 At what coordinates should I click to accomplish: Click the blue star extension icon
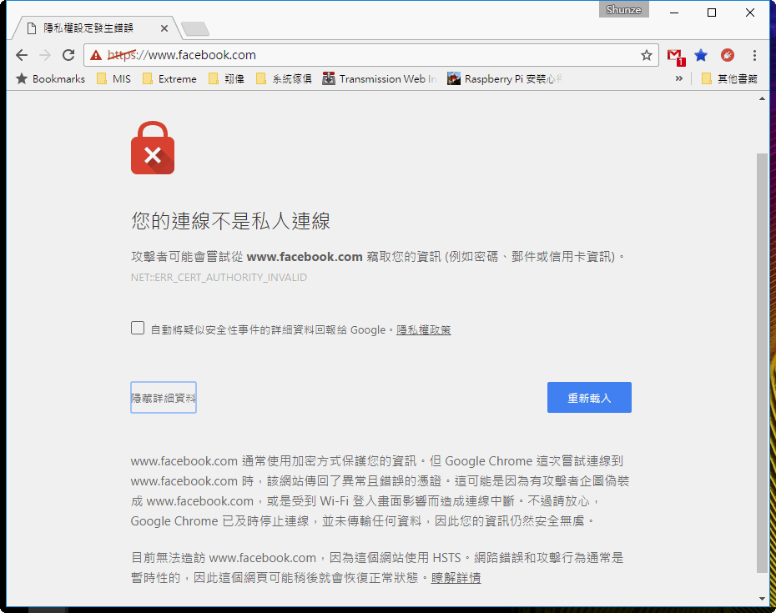(x=701, y=55)
